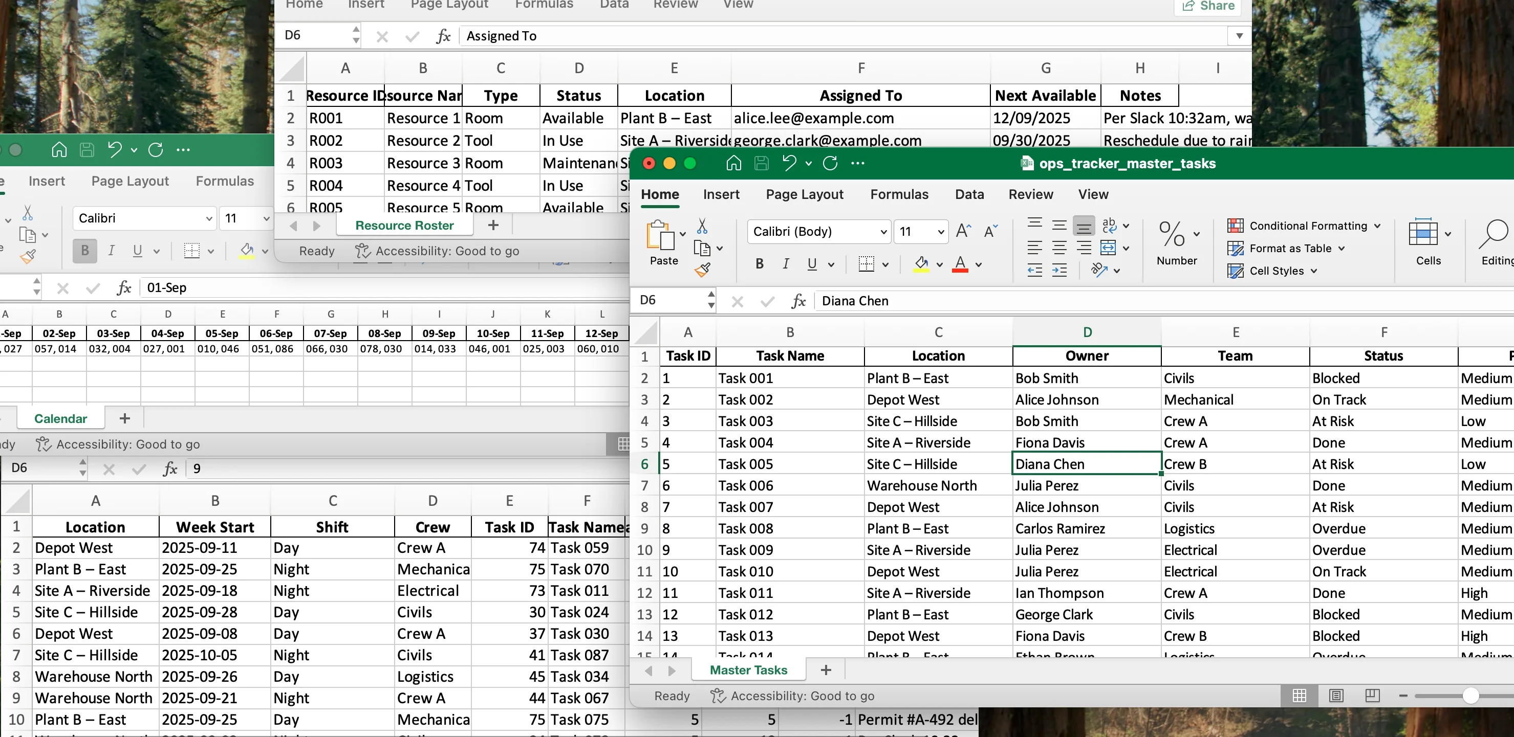Click Home icon in ops_tracker_master_tasks title bar
Image resolution: width=1514 pixels, height=737 pixels.
[733, 163]
